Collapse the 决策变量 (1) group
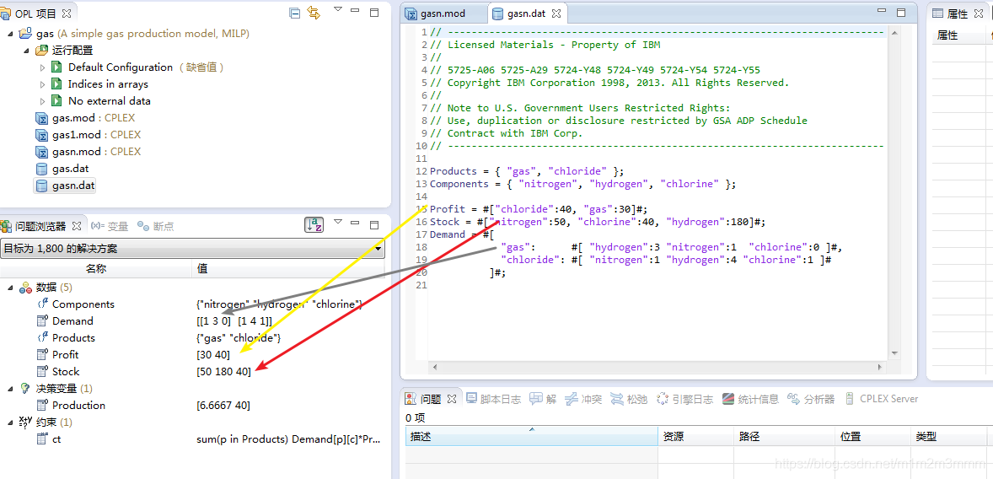Viewport: 993px width, 479px height. 10,389
